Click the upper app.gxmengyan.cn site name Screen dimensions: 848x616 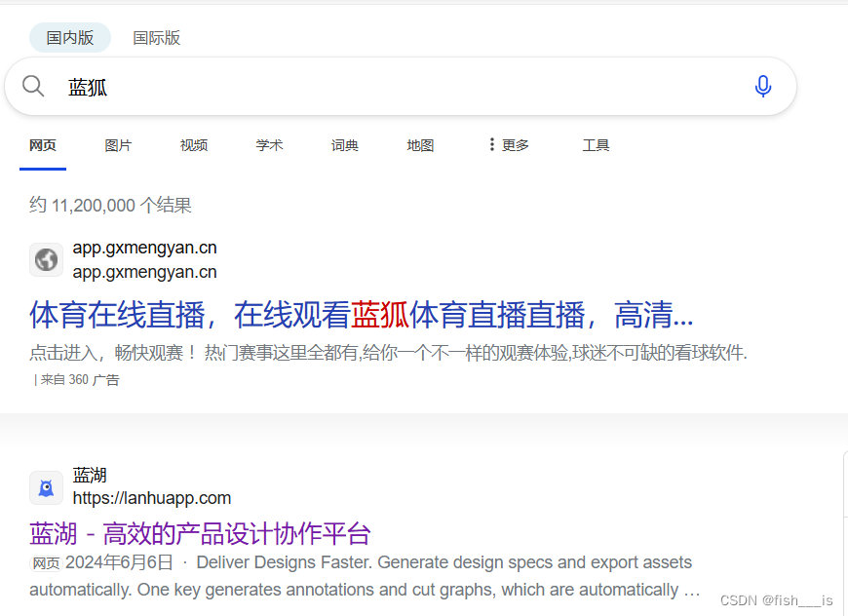tap(145, 248)
